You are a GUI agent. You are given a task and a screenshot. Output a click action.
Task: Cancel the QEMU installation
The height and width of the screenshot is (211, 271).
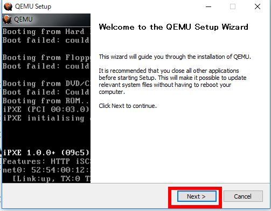[x=243, y=196]
